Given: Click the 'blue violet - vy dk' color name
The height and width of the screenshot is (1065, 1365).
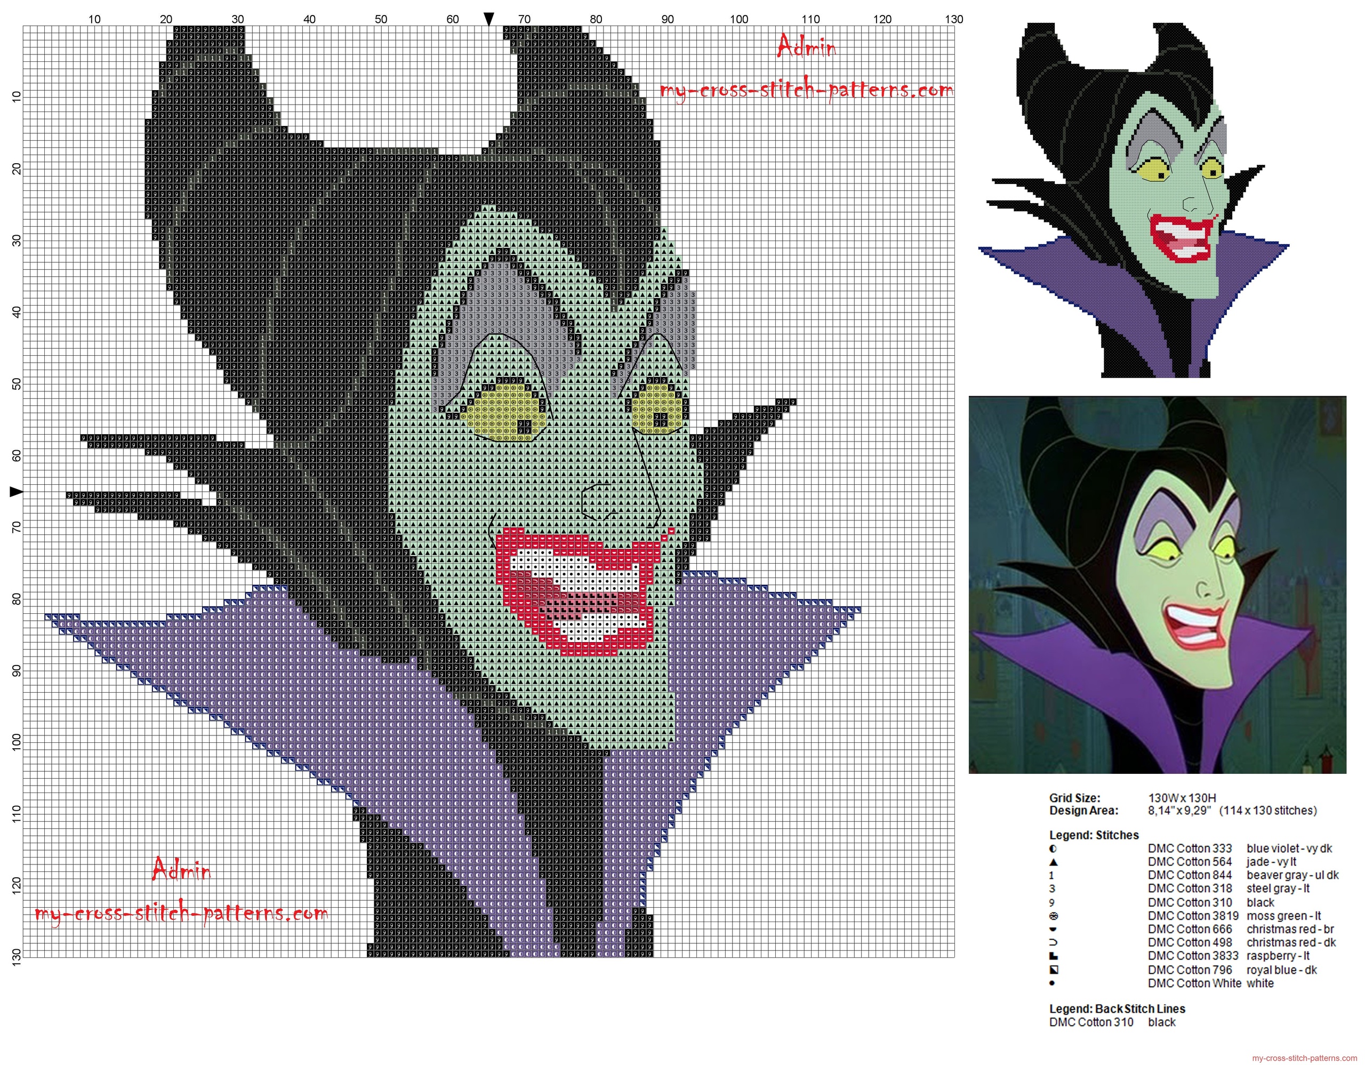Looking at the screenshot, I should tap(1289, 849).
